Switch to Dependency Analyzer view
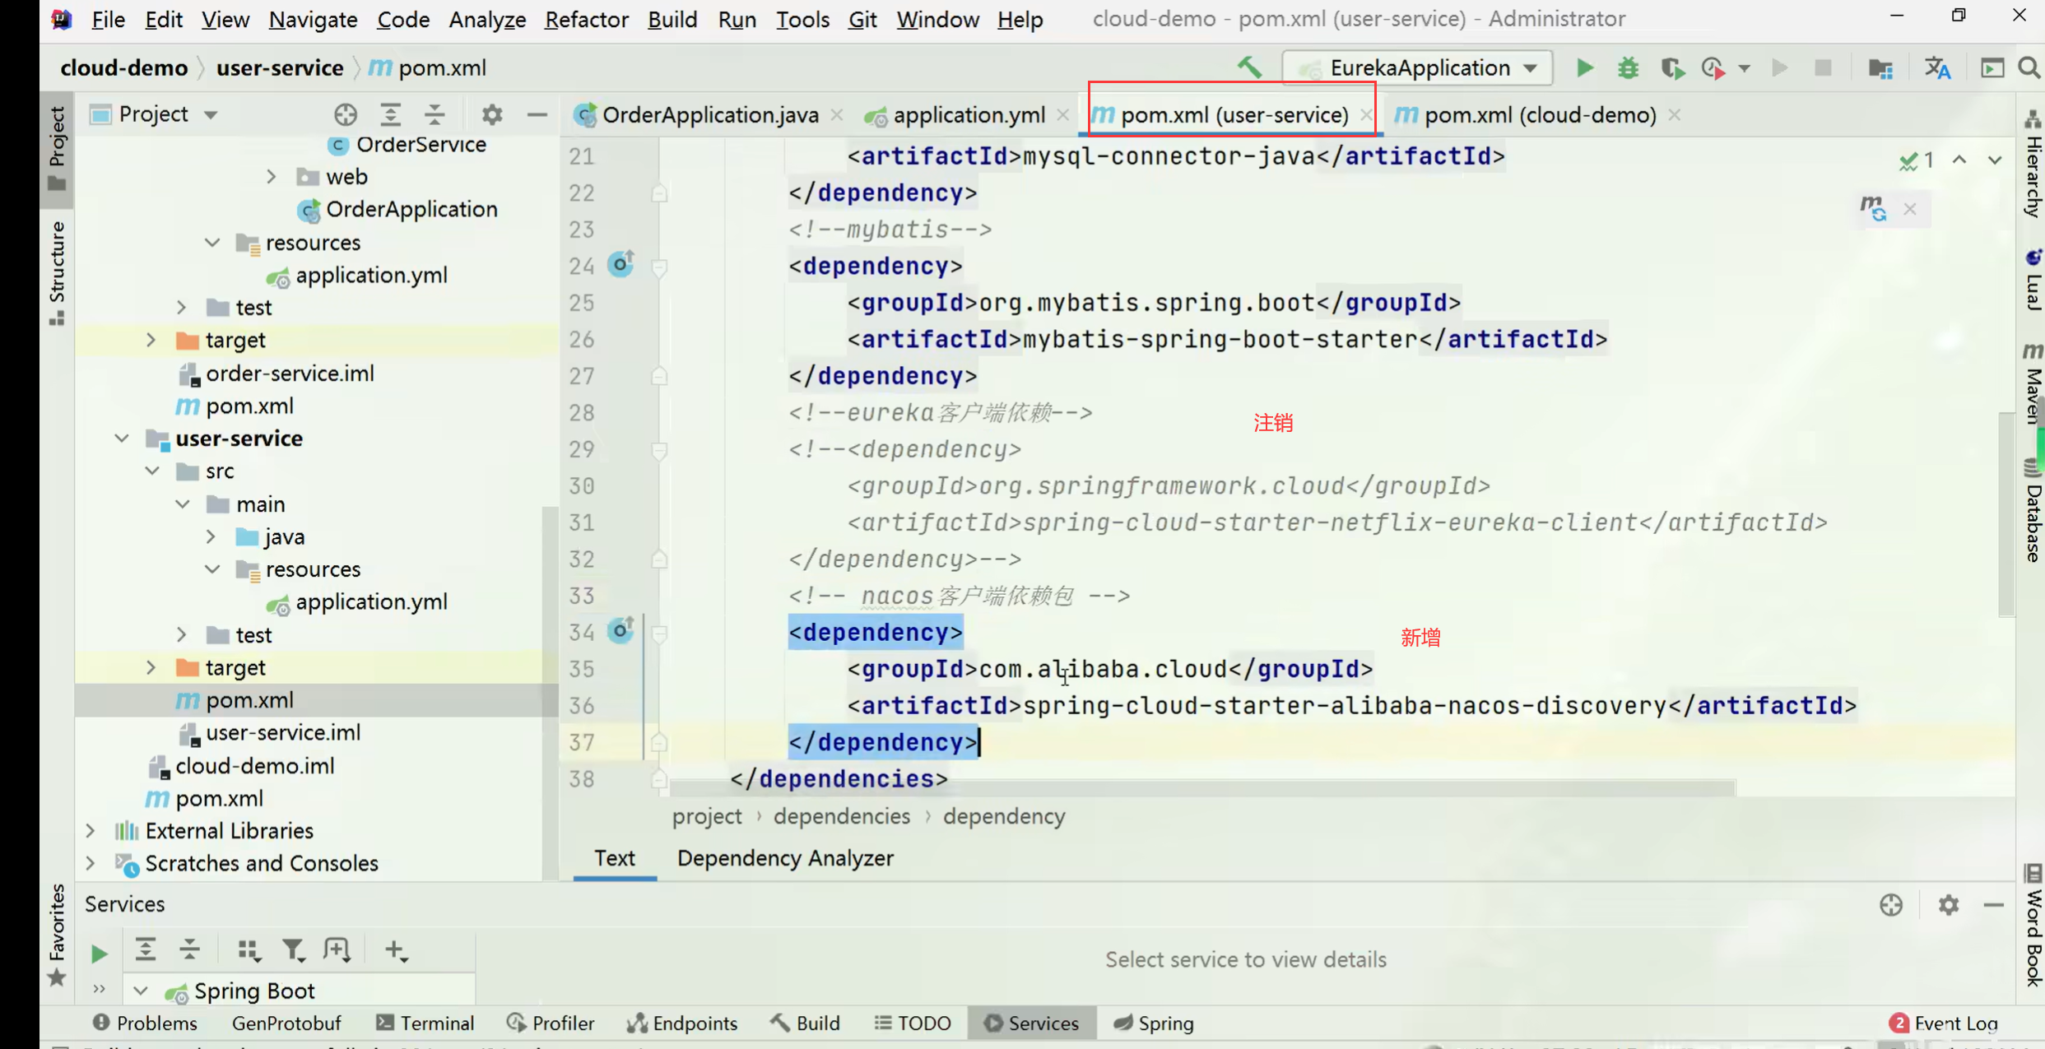The width and height of the screenshot is (2045, 1049). click(x=784, y=858)
